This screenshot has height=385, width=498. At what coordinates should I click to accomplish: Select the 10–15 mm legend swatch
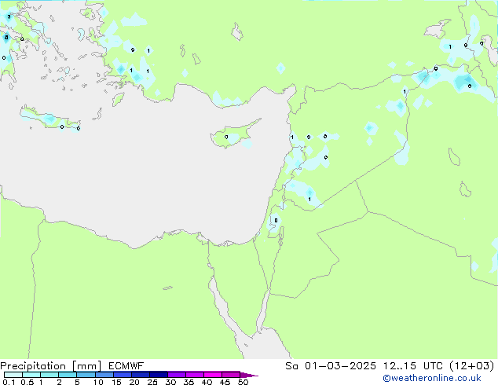click(104, 375)
